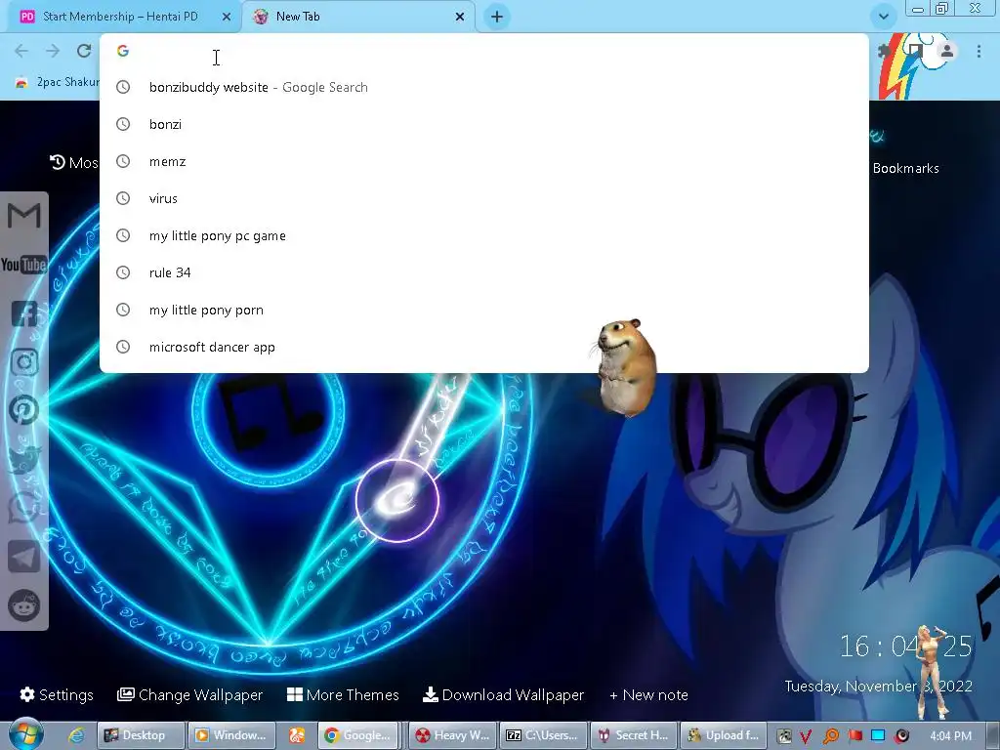
Task: Select the rule 34 suggestion
Action: click(484, 272)
